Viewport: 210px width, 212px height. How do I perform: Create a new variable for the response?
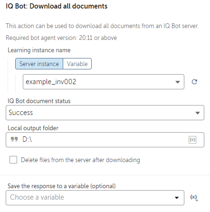coord(194,198)
